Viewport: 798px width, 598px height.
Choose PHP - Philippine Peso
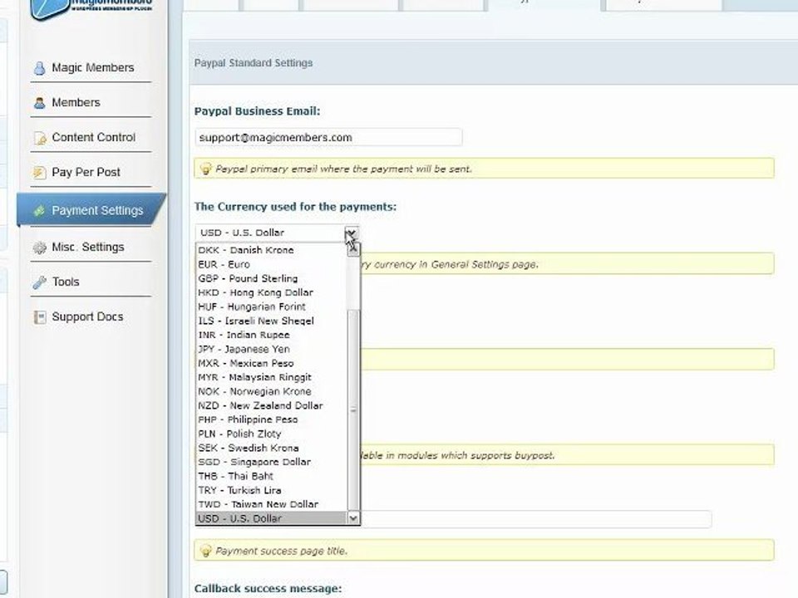pyautogui.click(x=271, y=419)
